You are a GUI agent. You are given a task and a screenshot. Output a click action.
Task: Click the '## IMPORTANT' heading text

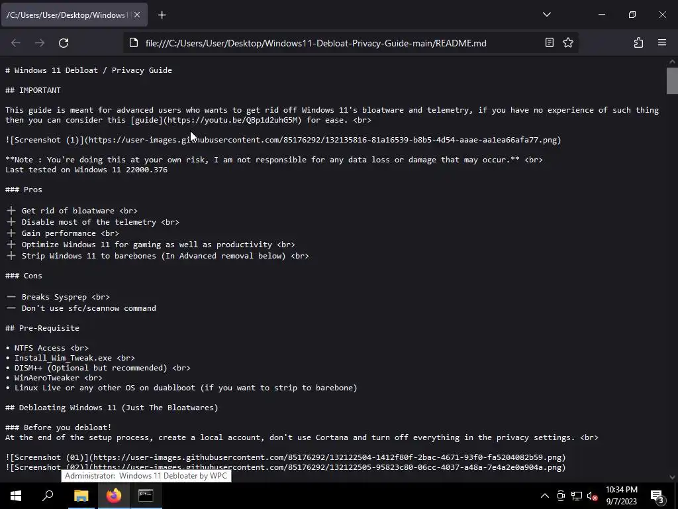pyautogui.click(x=33, y=90)
